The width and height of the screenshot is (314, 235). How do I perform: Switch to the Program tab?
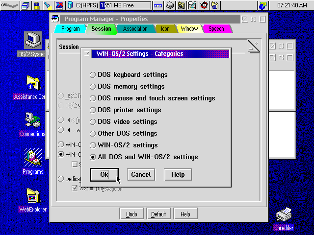70,29
